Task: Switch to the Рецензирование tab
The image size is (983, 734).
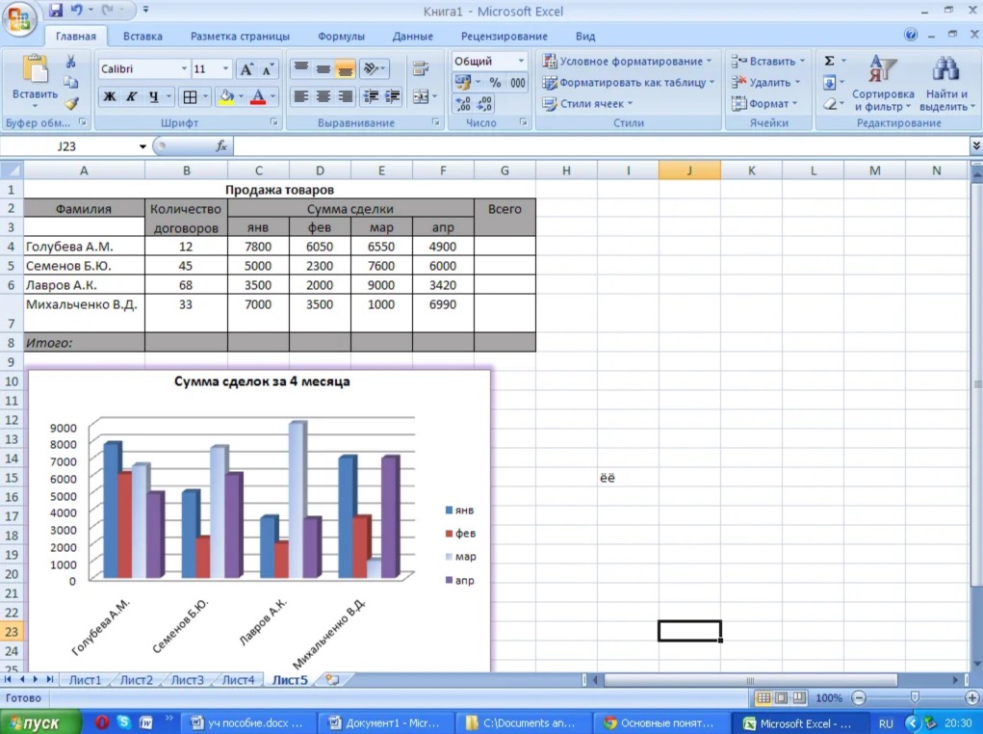Action: (x=504, y=37)
